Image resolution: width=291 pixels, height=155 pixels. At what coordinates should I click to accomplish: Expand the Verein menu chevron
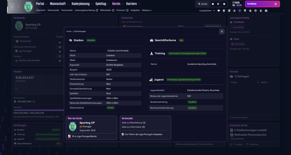click(123, 4)
